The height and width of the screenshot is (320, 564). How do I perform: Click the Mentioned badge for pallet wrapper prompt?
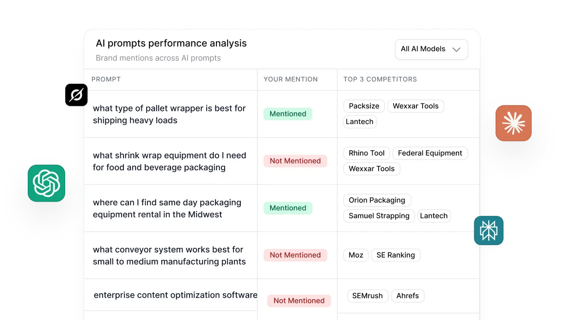(x=288, y=114)
